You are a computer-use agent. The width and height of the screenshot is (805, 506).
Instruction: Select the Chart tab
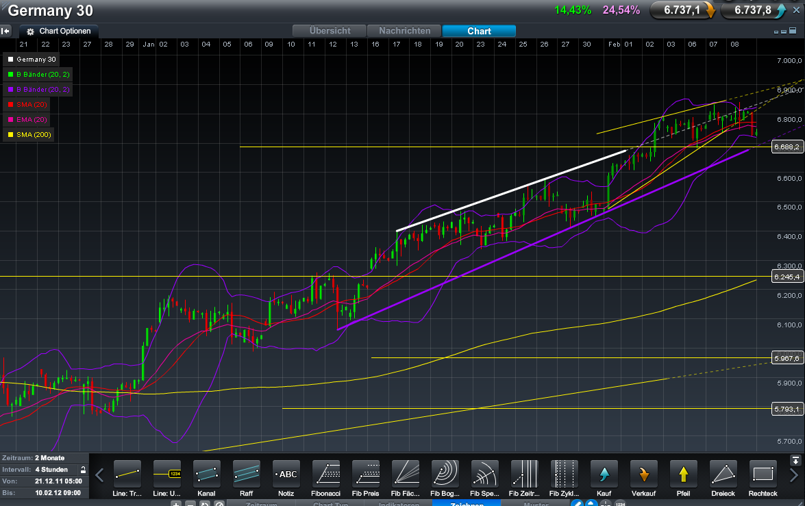[479, 31]
